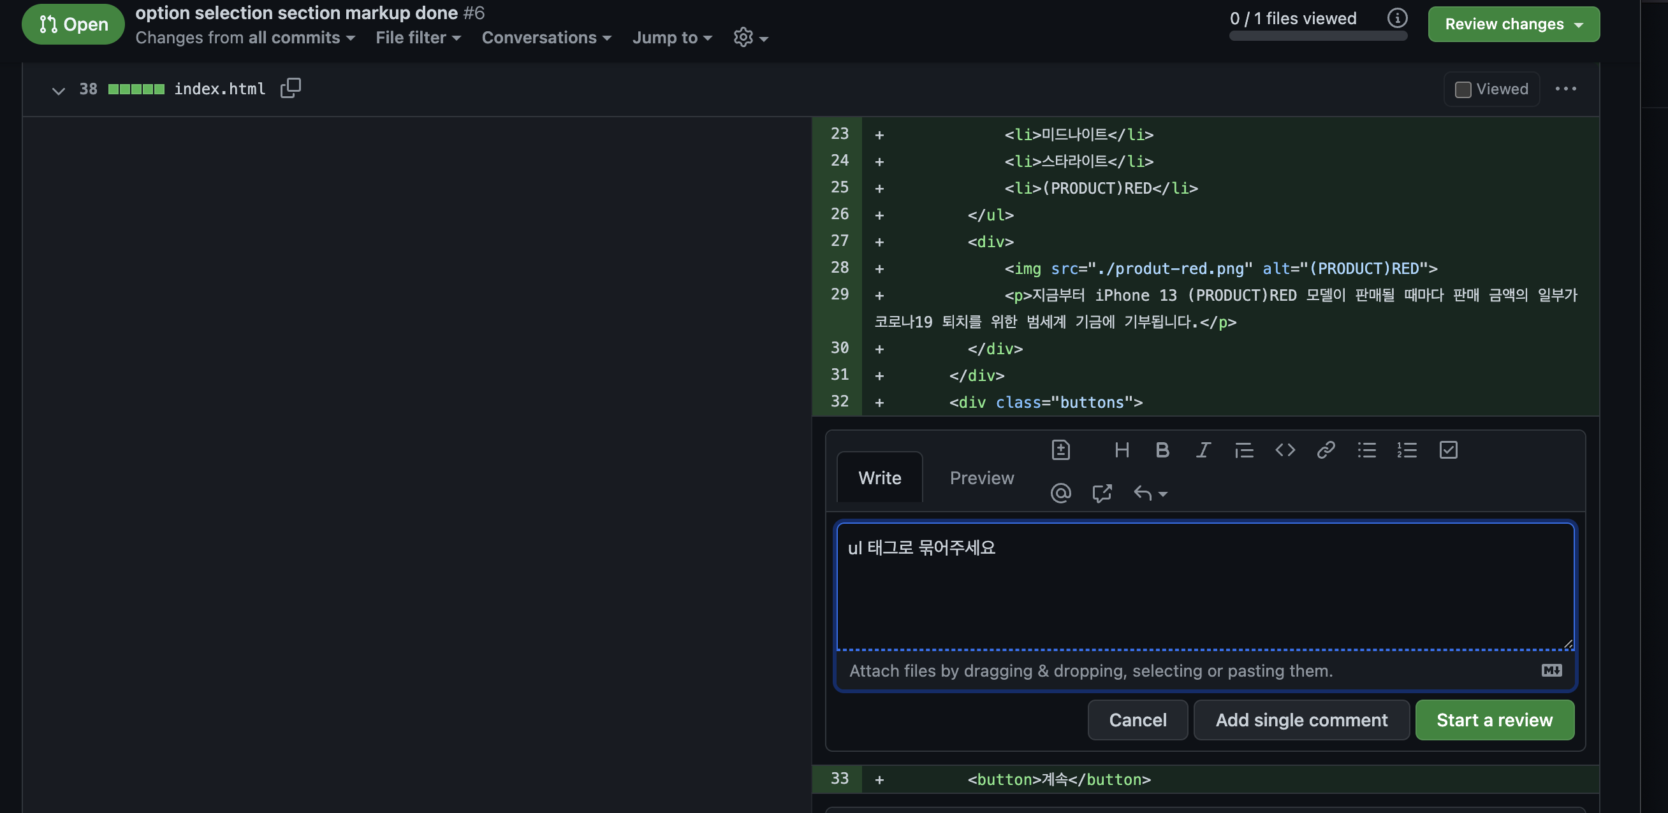
Task: Insert a code snippet icon
Action: [x=1285, y=450]
